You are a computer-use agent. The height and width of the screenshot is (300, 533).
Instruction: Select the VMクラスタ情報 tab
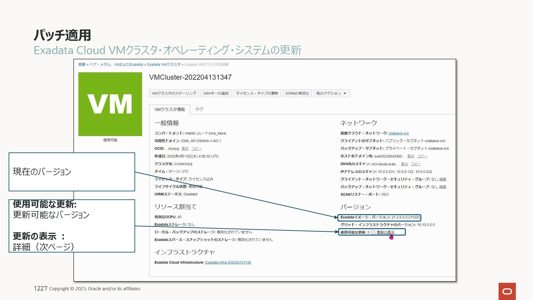pos(169,109)
